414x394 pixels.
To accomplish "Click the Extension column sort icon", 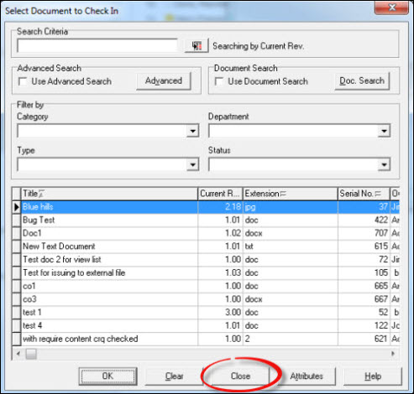I will point(283,194).
